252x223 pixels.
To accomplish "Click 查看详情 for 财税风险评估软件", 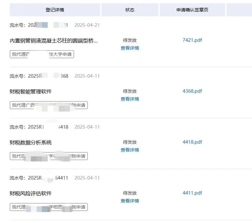I will point(130,201).
